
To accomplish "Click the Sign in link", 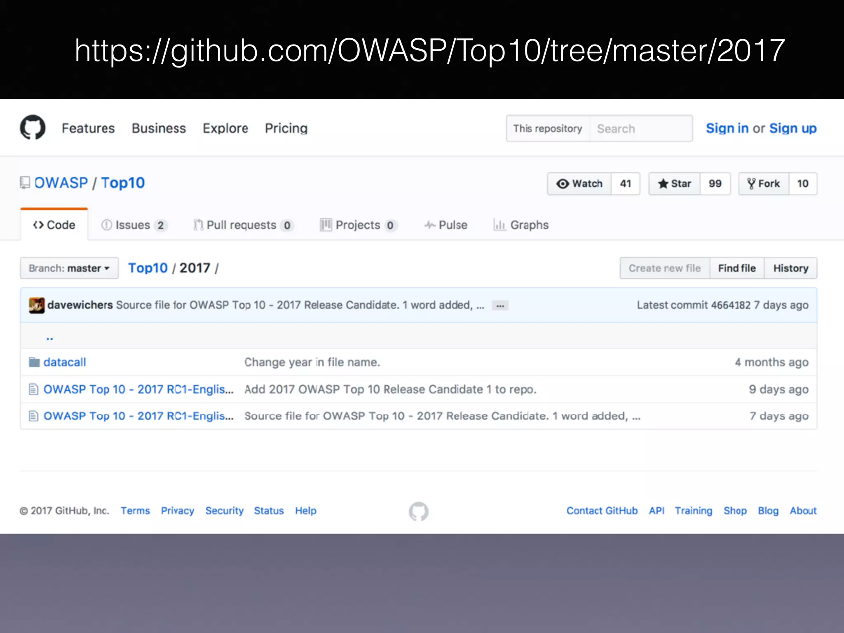I will [x=727, y=128].
